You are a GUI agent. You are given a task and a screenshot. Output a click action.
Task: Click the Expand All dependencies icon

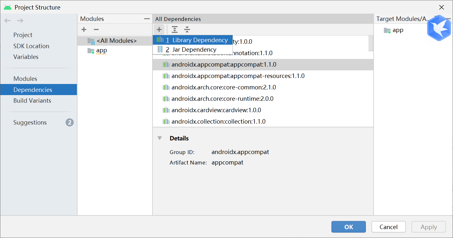[x=175, y=29]
